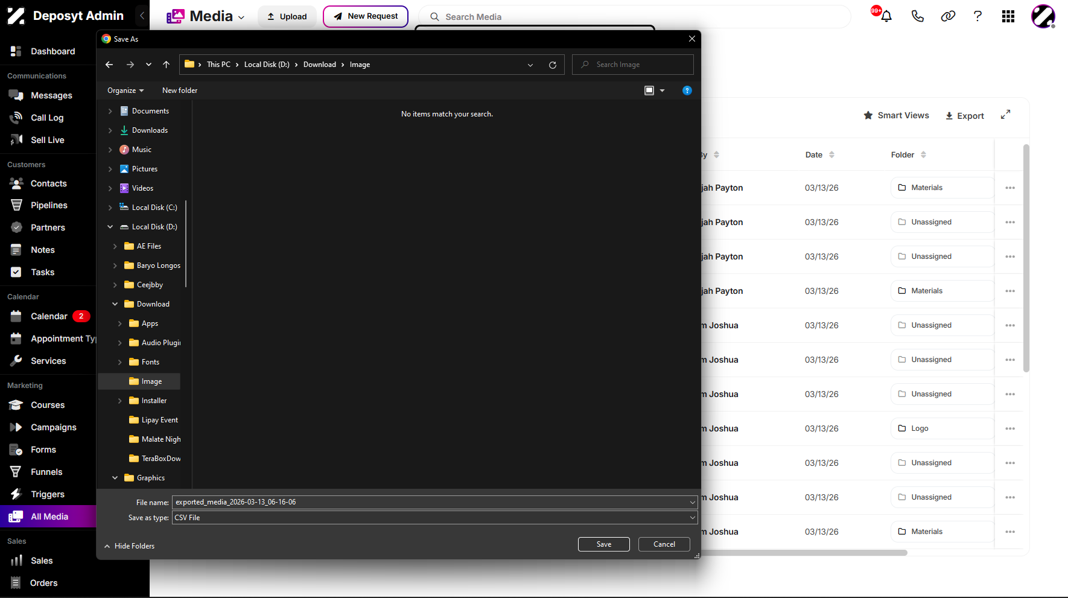
Task: Expand media table to fullscreen
Action: [x=1005, y=115]
